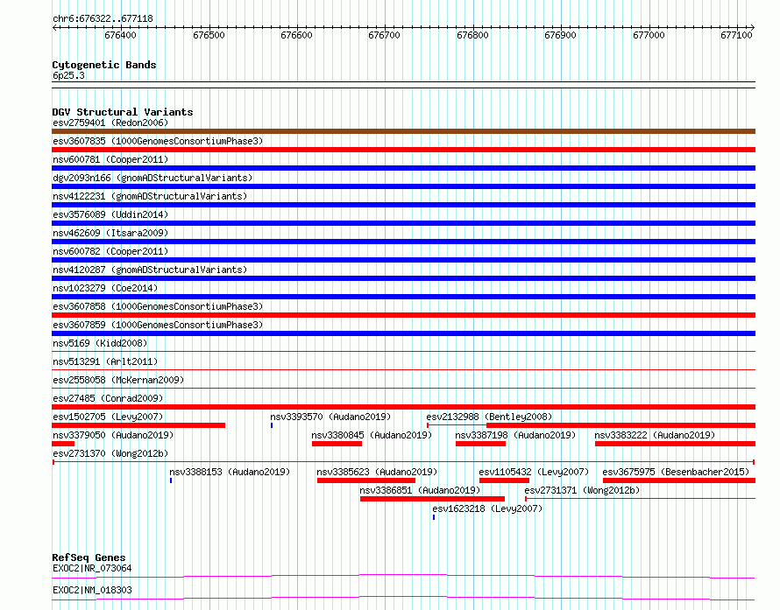
Task: Select the red esv1105432 variant bar
Action: click(x=505, y=480)
